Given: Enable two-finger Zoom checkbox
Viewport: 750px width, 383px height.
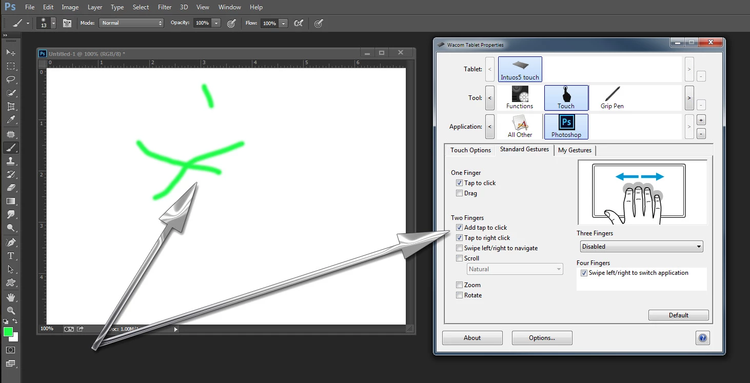Looking at the screenshot, I should pos(459,285).
